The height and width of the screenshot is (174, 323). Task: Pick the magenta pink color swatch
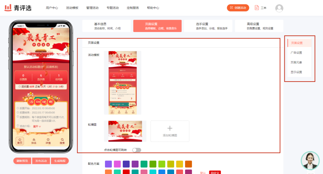117,164
